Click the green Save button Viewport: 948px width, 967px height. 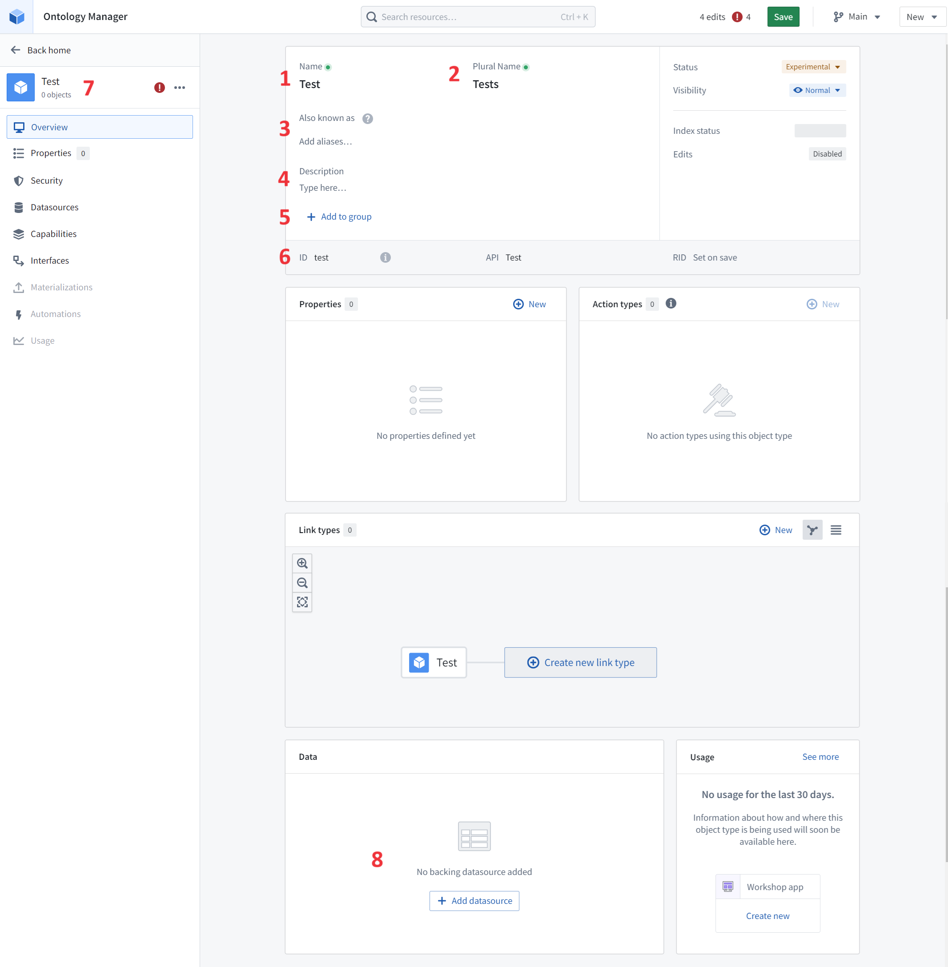point(783,17)
